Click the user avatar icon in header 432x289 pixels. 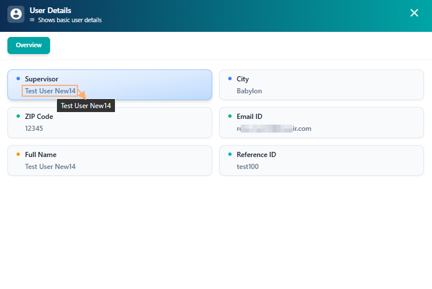point(16,14)
